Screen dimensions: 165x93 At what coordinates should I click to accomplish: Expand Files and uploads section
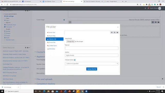coord(44,79)
